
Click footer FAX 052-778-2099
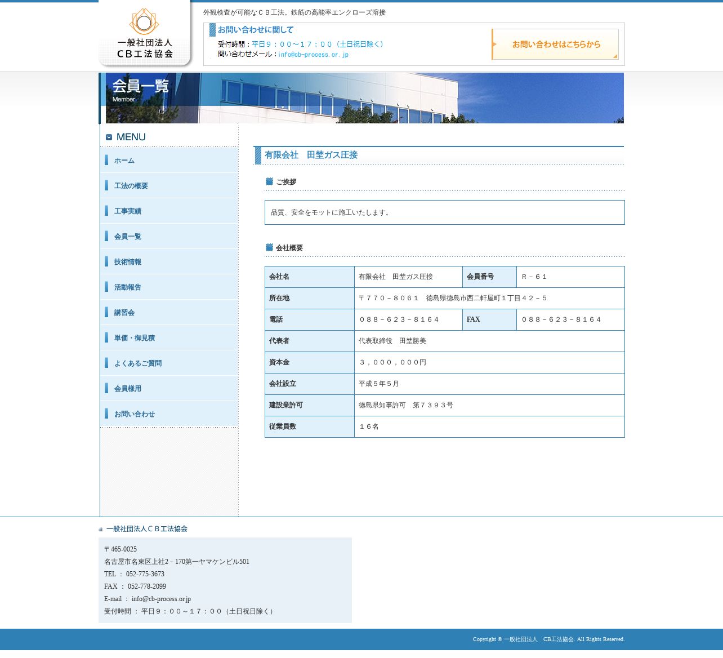pyautogui.click(x=135, y=586)
